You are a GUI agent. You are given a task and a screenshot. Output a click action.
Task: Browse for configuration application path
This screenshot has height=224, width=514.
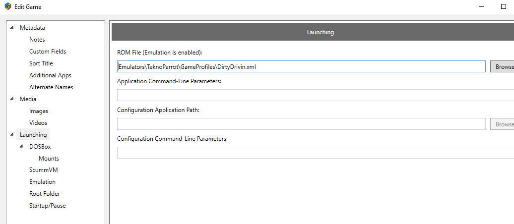[x=502, y=124]
